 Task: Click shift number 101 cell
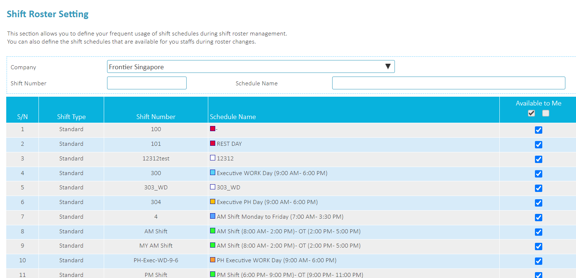(x=156, y=144)
